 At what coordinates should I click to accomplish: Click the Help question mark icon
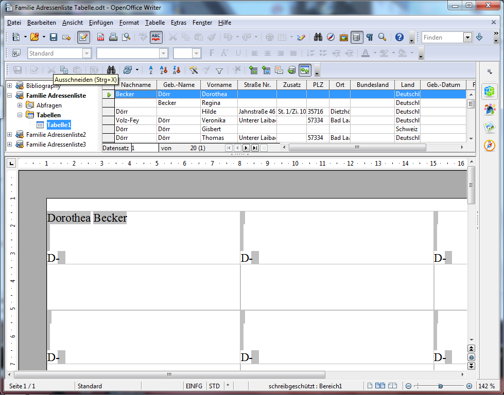[x=399, y=37]
